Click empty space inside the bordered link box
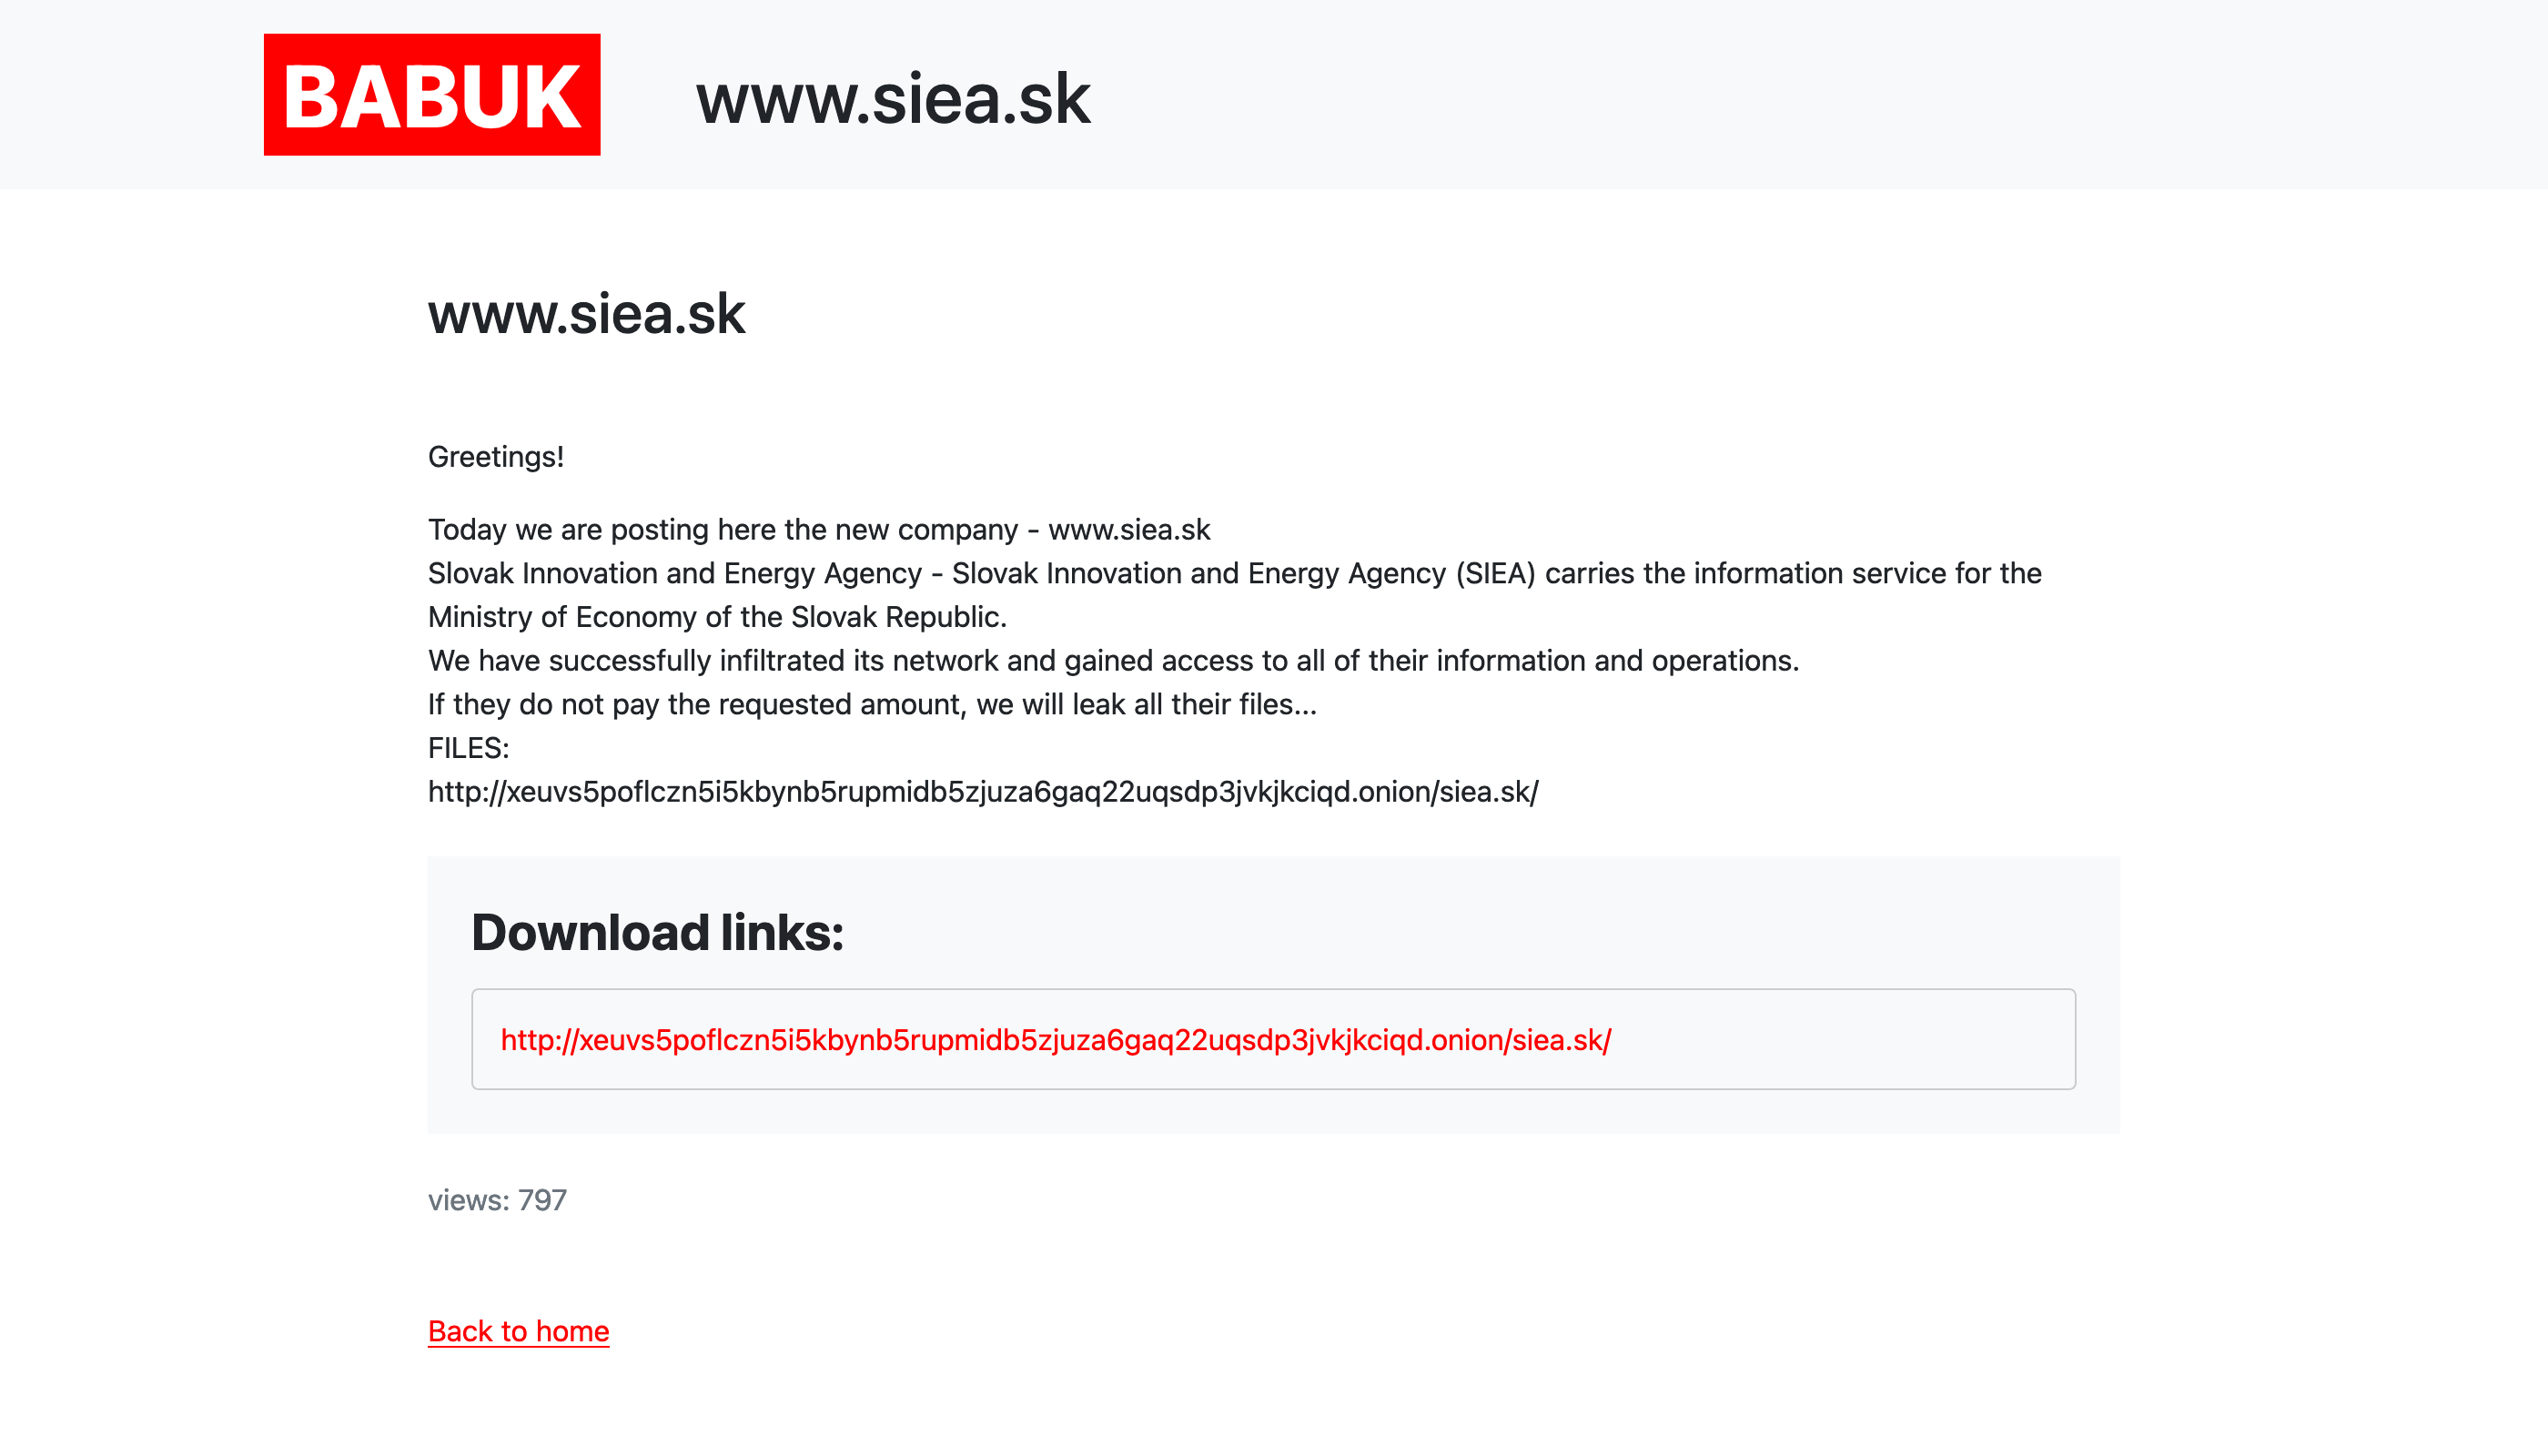The height and width of the screenshot is (1456, 2548). click(1850, 1040)
